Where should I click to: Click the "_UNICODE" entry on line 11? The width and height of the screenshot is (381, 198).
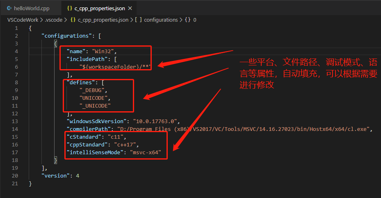(95, 106)
